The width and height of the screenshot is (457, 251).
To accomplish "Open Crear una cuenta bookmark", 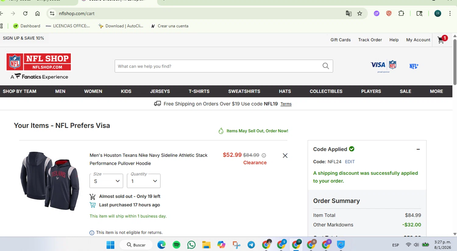I will coord(170,26).
